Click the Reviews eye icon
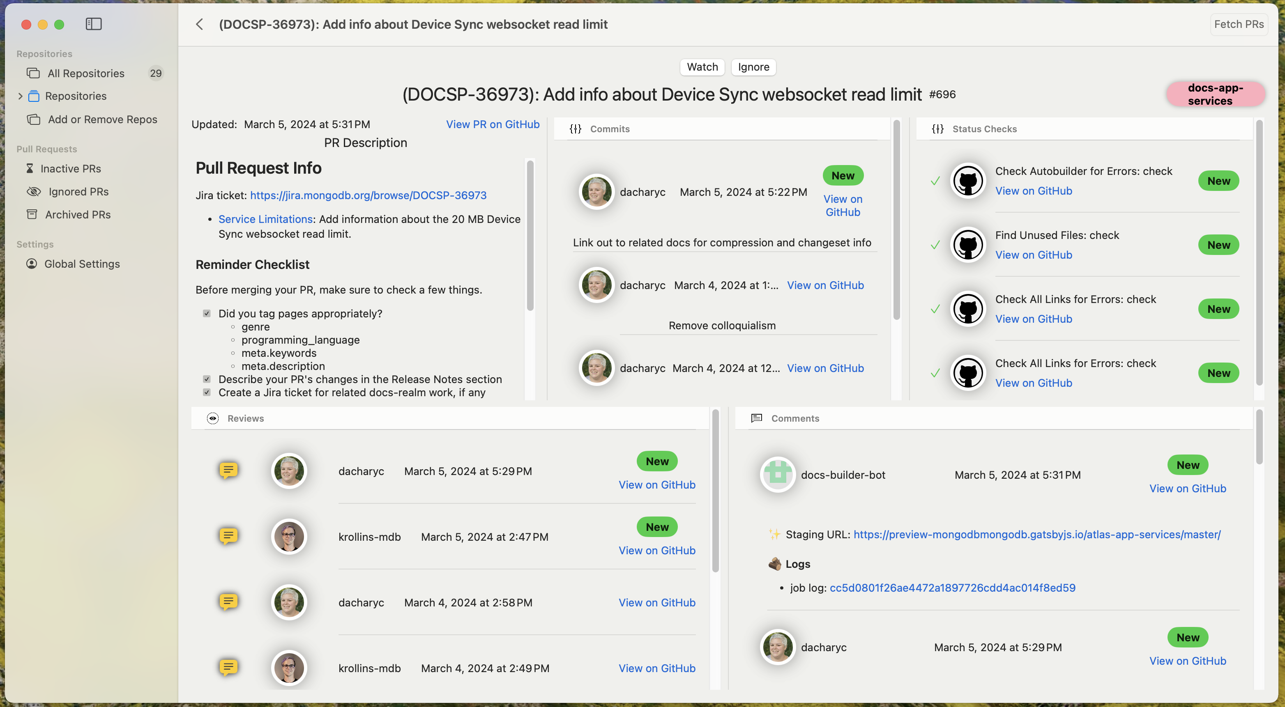Screen dimensions: 1285x707 coord(212,418)
